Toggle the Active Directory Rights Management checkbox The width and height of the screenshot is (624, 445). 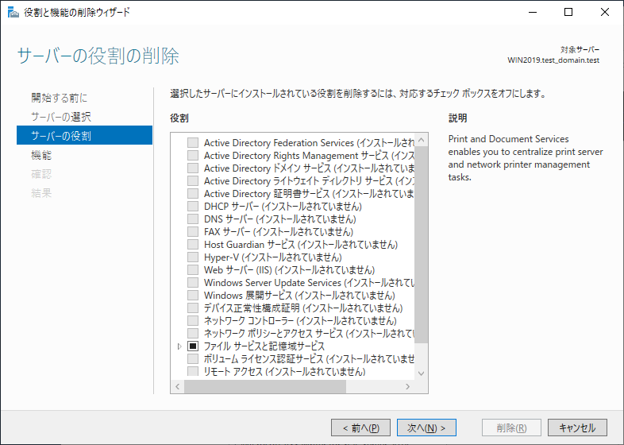193,156
